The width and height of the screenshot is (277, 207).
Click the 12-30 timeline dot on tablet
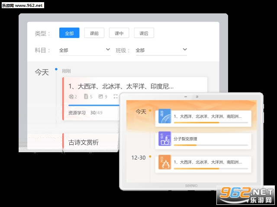[x=150, y=156]
